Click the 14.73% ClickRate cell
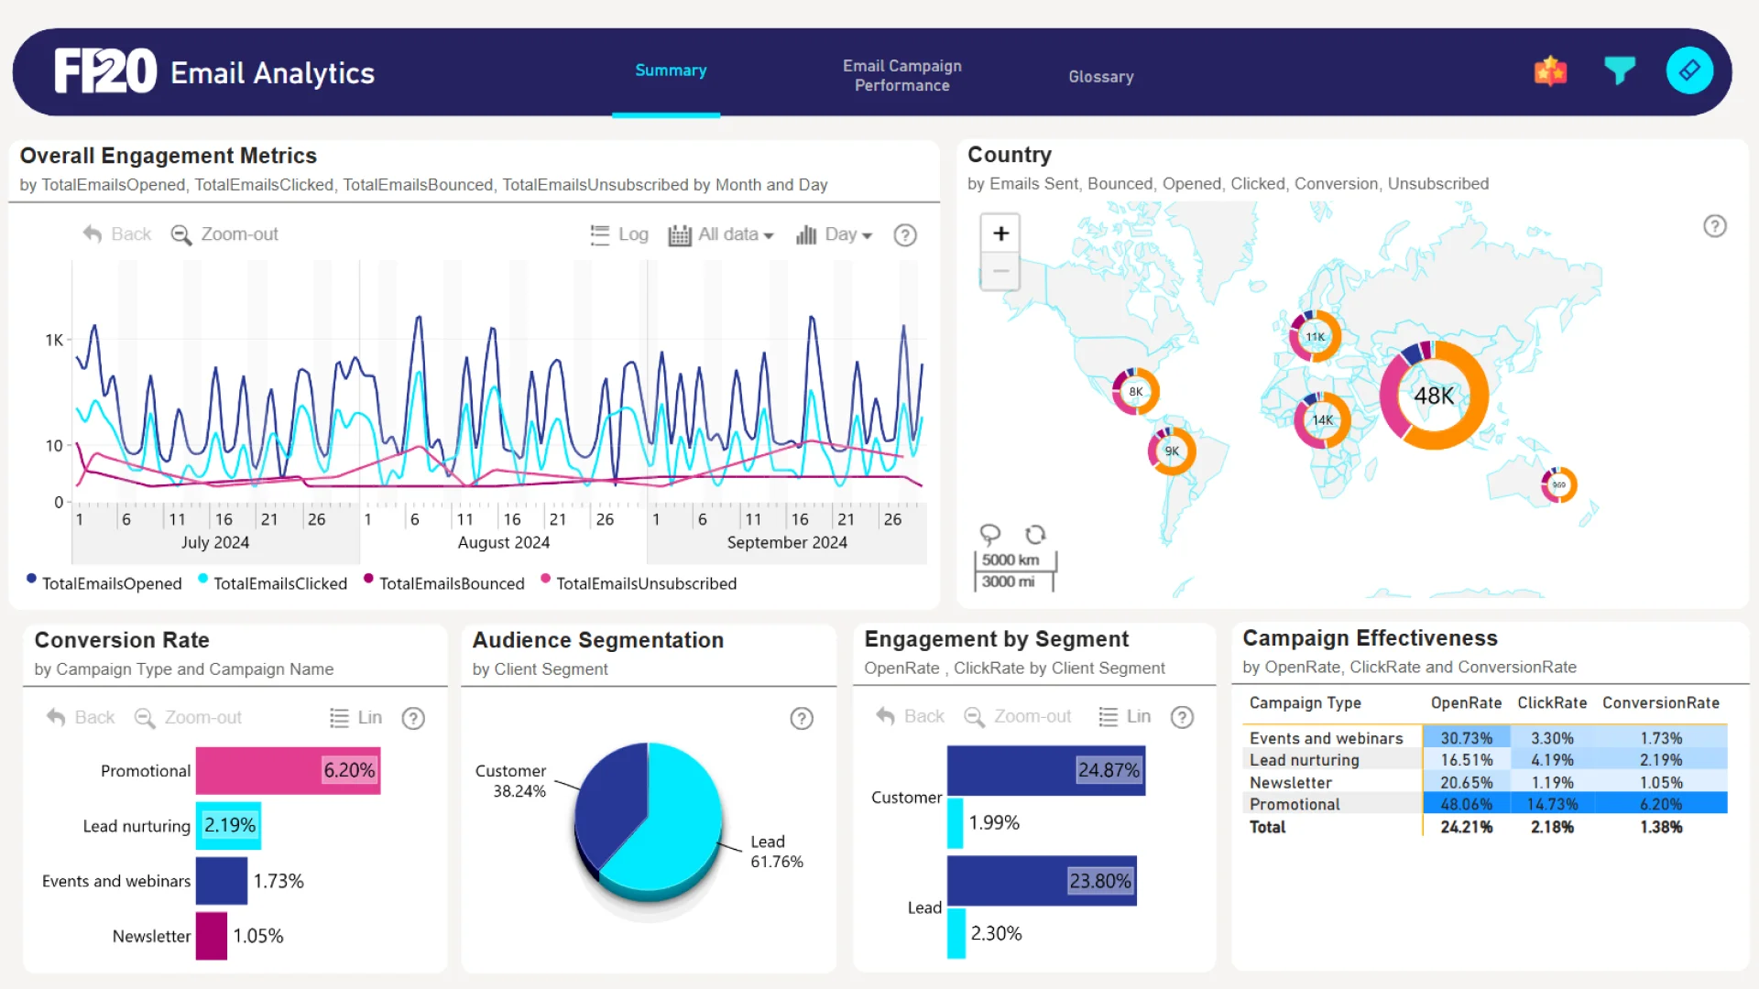The height and width of the screenshot is (989, 1759). click(x=1552, y=804)
